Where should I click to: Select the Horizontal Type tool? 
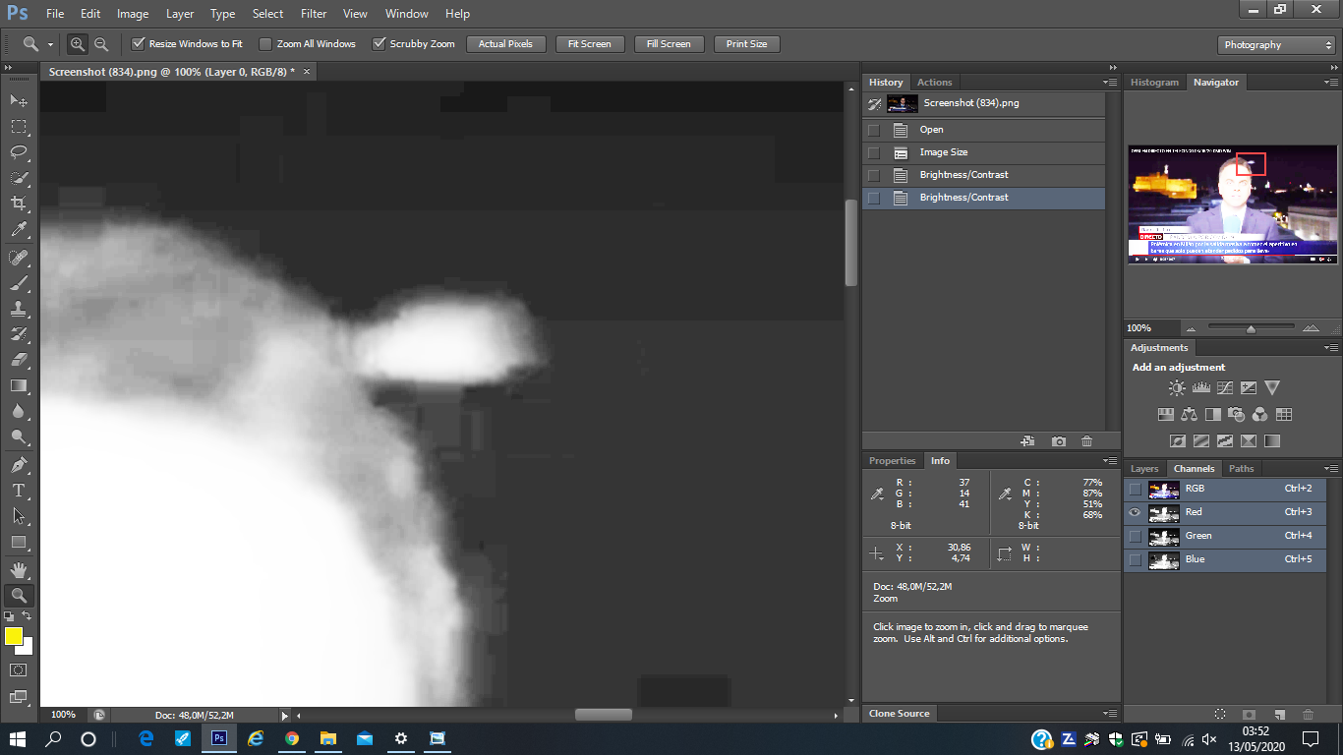19,490
